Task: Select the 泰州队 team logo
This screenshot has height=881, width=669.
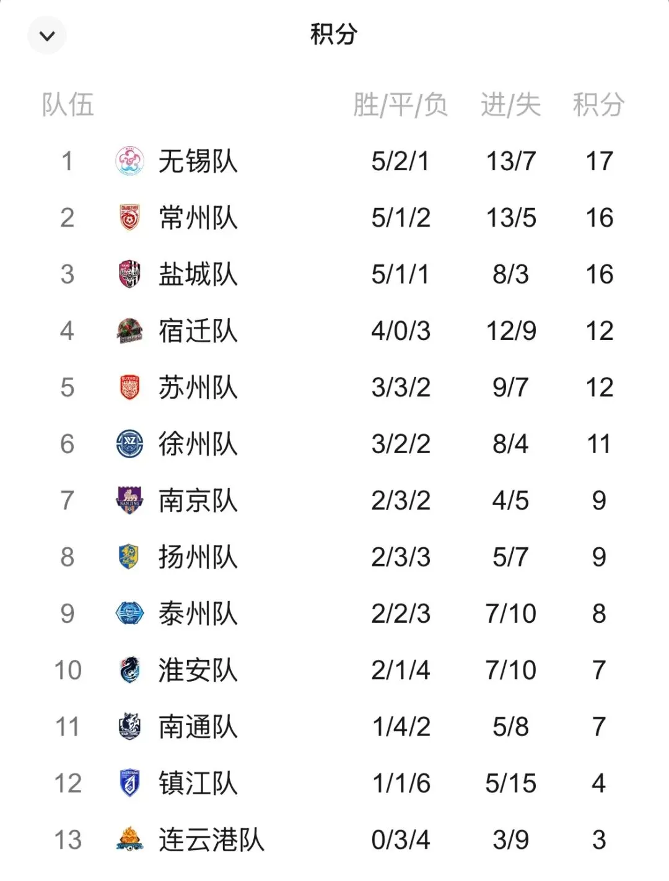Action: (x=129, y=614)
